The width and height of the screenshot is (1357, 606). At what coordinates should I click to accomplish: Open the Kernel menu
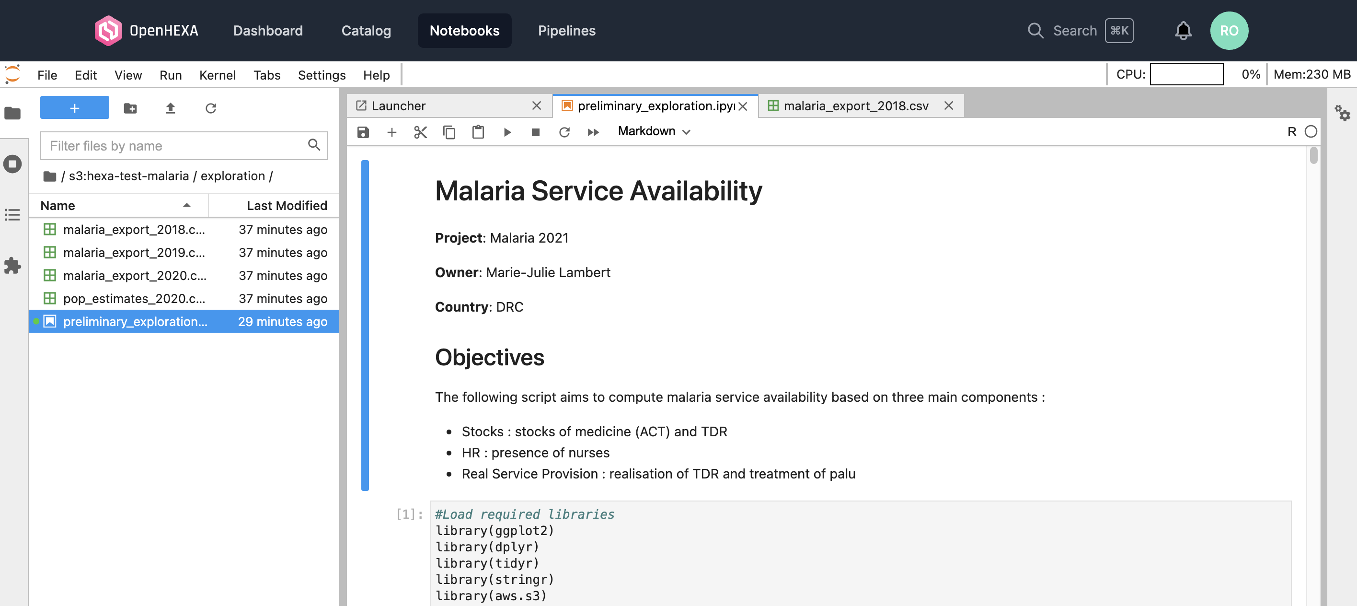click(217, 75)
